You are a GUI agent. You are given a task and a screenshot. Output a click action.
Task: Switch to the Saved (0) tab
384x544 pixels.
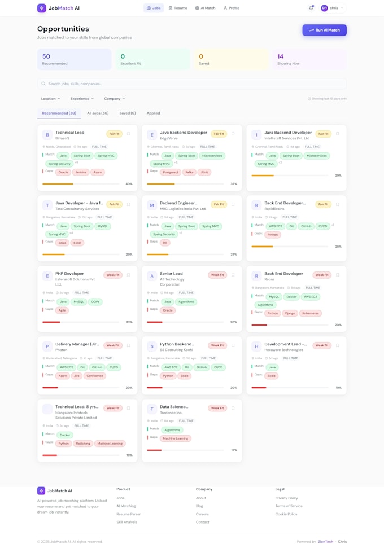(x=128, y=113)
